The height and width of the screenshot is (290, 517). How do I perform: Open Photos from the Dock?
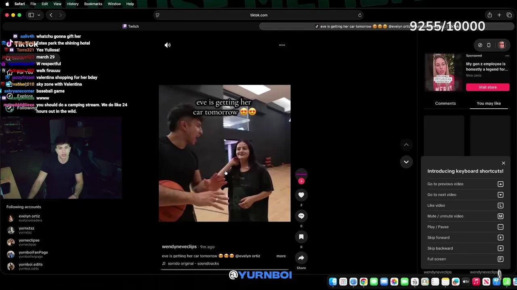coord(394,282)
